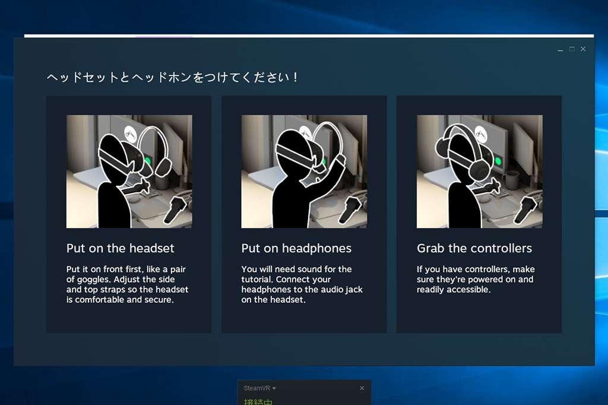Screen dimensions: 608x405
Task: Click the 'Put on the headset' heading
Action: [x=120, y=248]
